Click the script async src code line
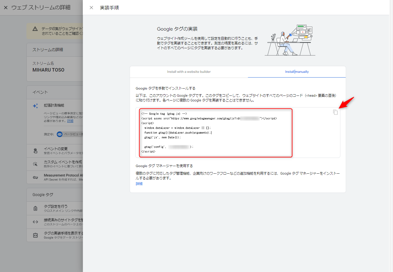The image size is (393, 272). click(209, 119)
